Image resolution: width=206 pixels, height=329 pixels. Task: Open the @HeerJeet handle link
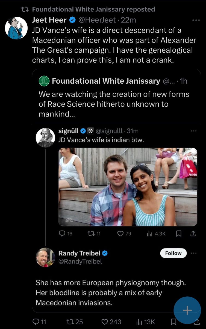(x=97, y=20)
